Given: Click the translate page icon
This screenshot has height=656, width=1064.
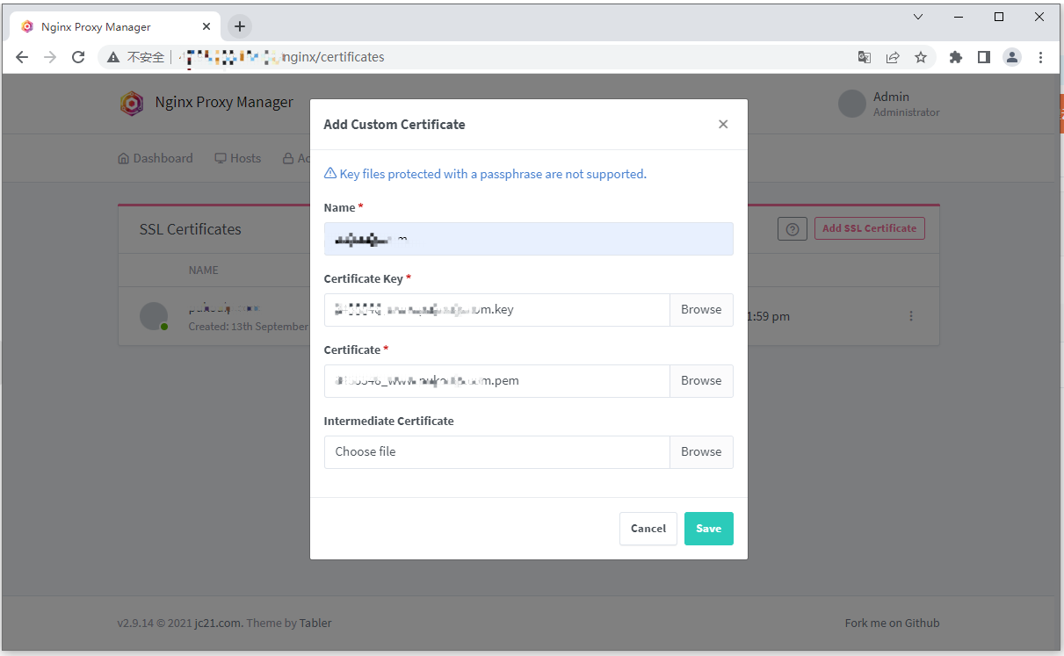Looking at the screenshot, I should pyautogui.click(x=865, y=57).
